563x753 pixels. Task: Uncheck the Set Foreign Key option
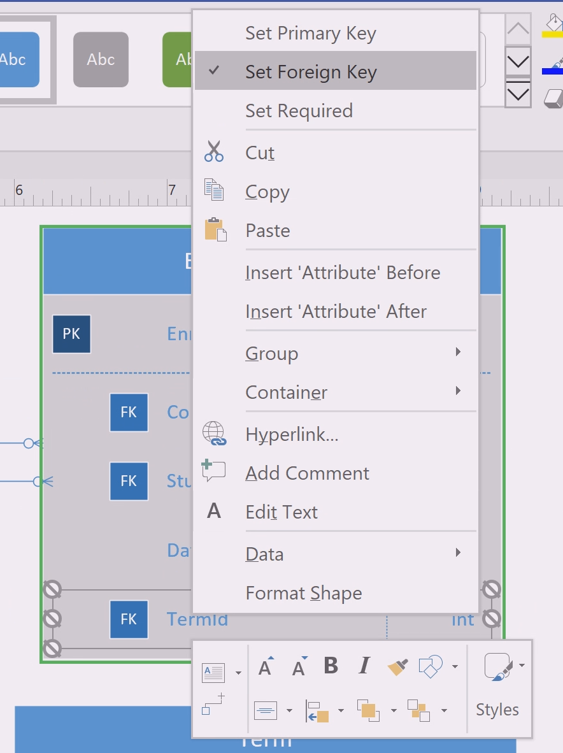(336, 71)
